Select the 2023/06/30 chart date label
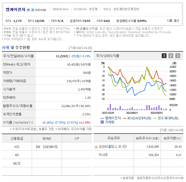The height and width of the screenshot is (182, 186). (x=157, y=113)
